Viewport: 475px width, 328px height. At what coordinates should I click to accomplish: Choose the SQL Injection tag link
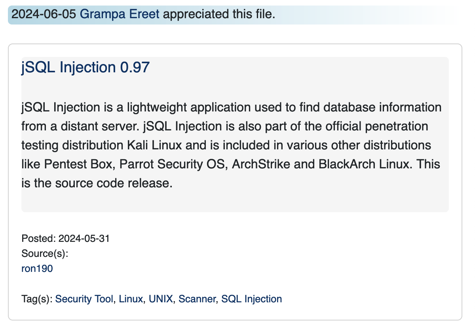click(251, 299)
